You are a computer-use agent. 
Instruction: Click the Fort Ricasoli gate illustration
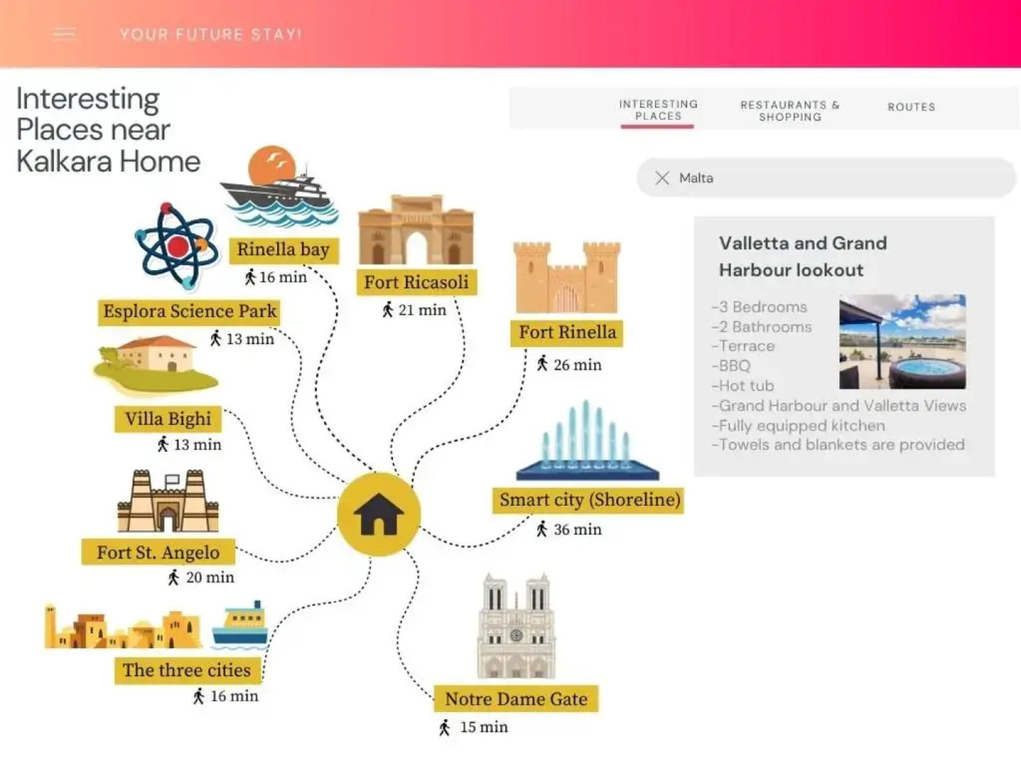click(x=415, y=231)
